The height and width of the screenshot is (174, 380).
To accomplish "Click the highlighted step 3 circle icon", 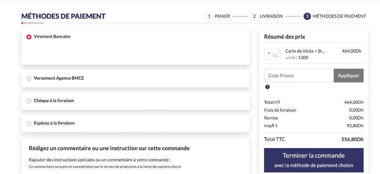I will [307, 16].
